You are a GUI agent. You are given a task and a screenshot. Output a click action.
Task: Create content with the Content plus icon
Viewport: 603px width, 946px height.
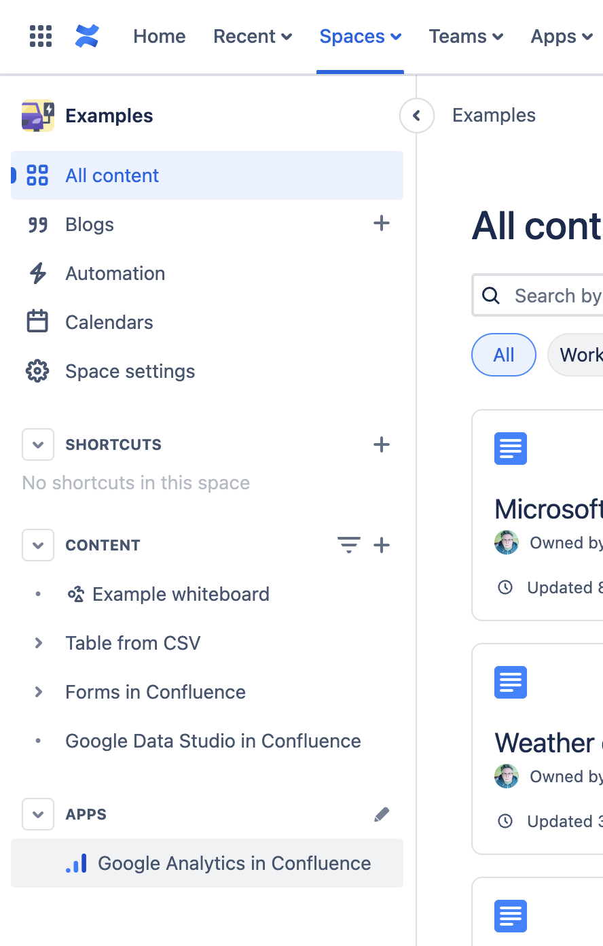(382, 545)
